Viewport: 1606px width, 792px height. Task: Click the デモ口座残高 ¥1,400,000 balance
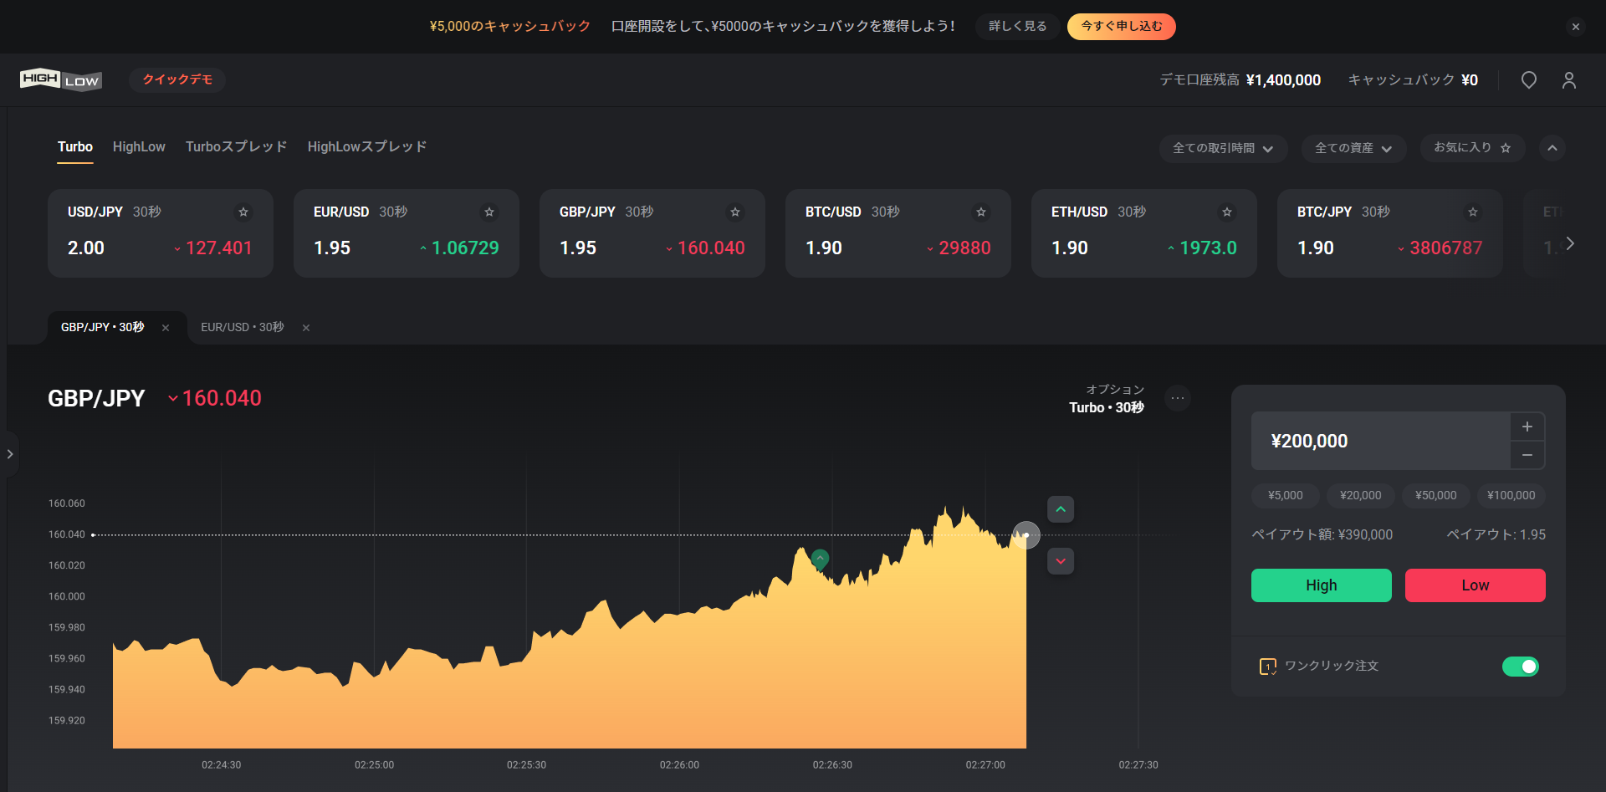coord(1240,80)
